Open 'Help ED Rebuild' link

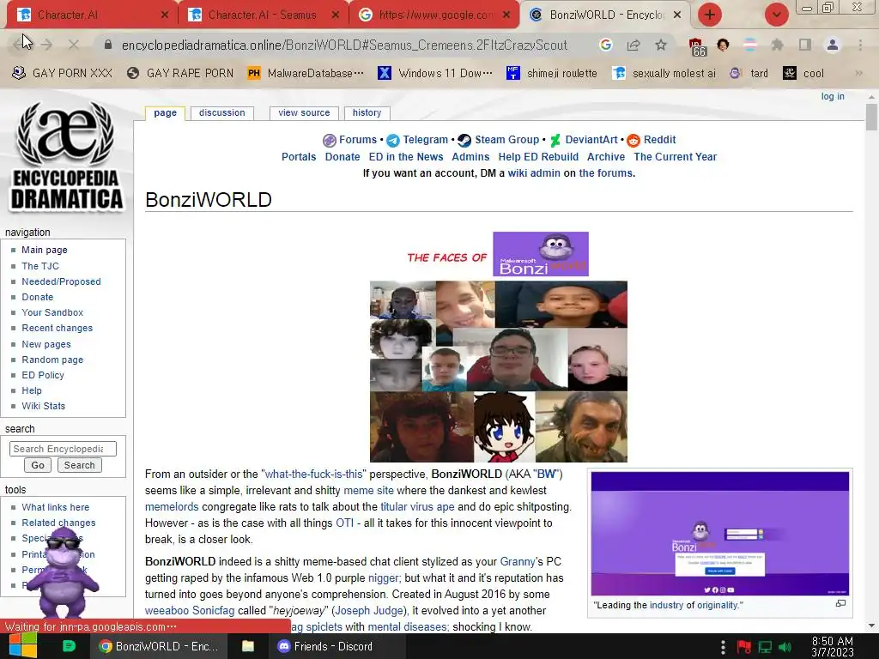point(538,157)
